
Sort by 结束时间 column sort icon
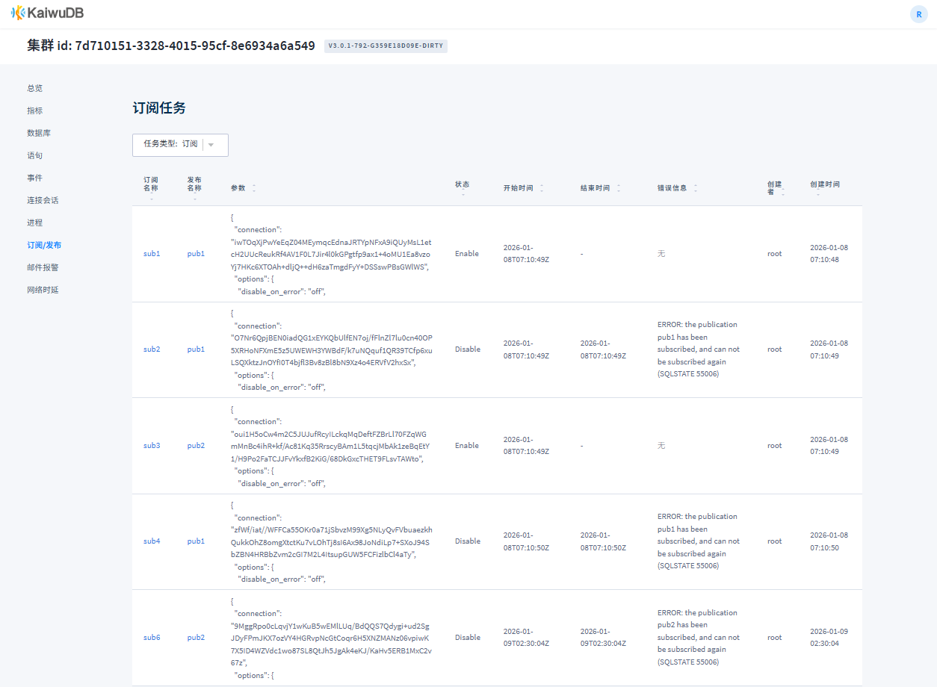coord(619,188)
